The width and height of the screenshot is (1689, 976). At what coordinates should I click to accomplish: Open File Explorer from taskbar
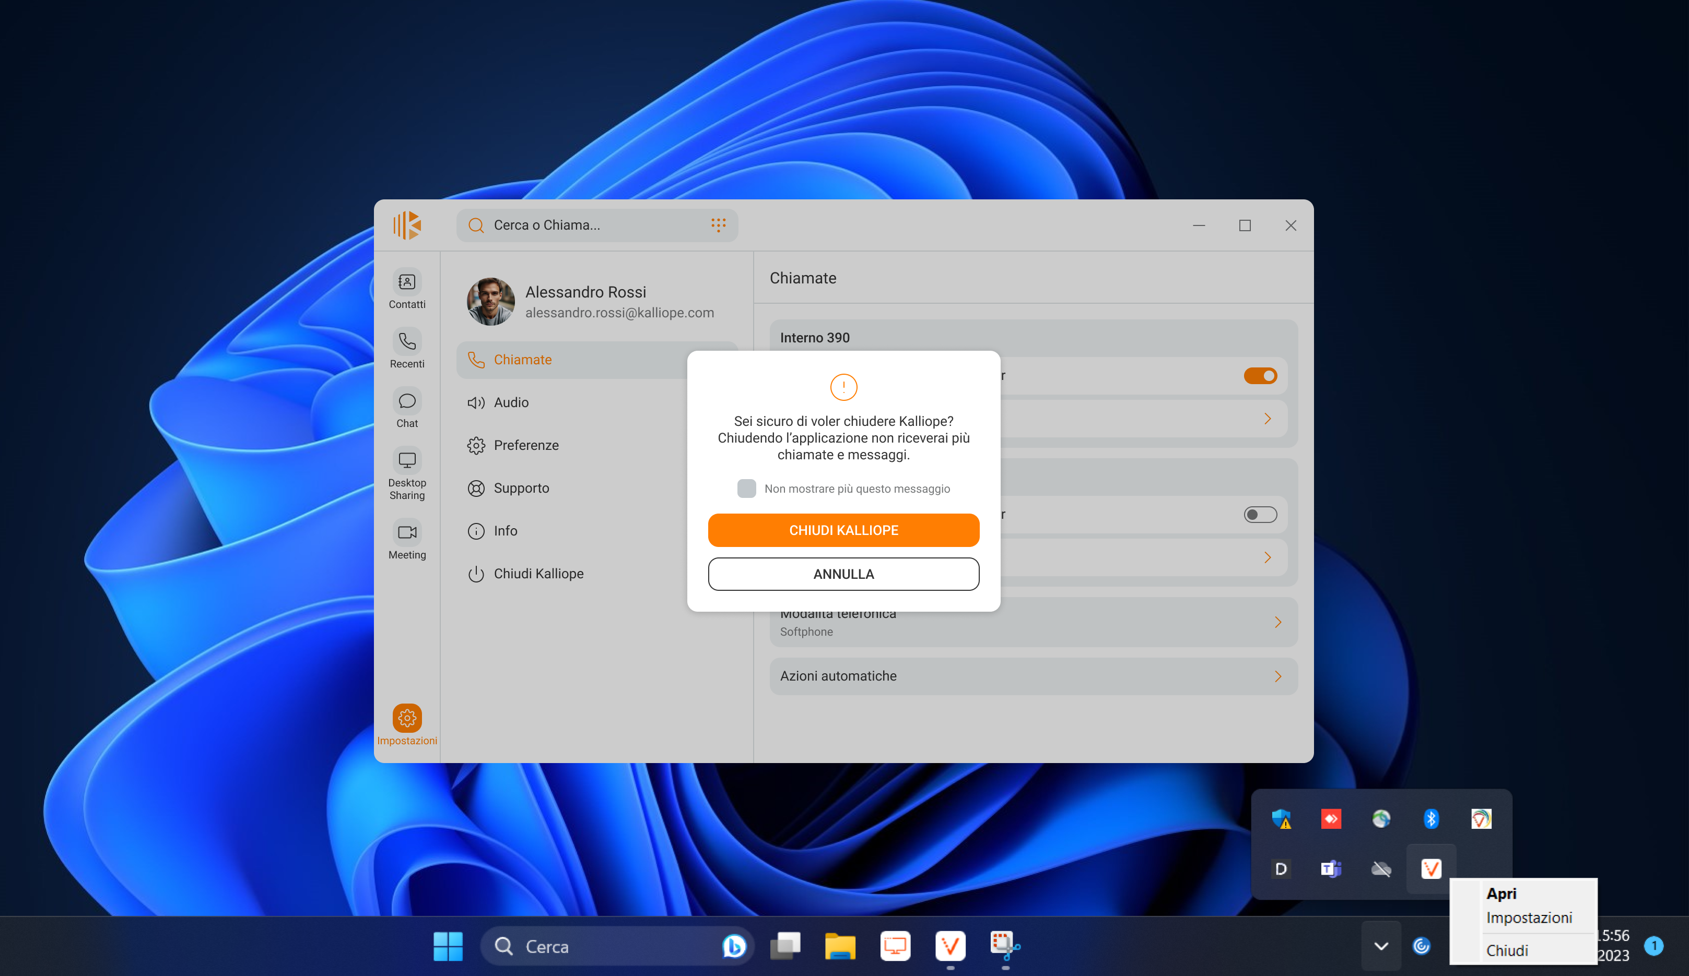(x=840, y=947)
